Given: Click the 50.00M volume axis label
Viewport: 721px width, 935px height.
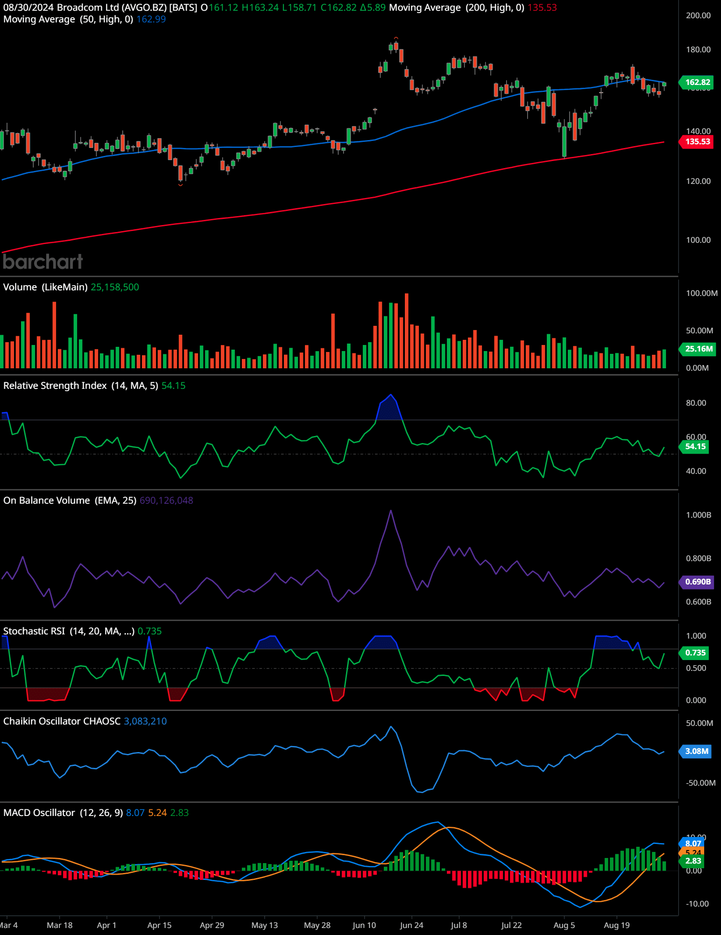Looking at the screenshot, I should pyautogui.click(x=700, y=330).
